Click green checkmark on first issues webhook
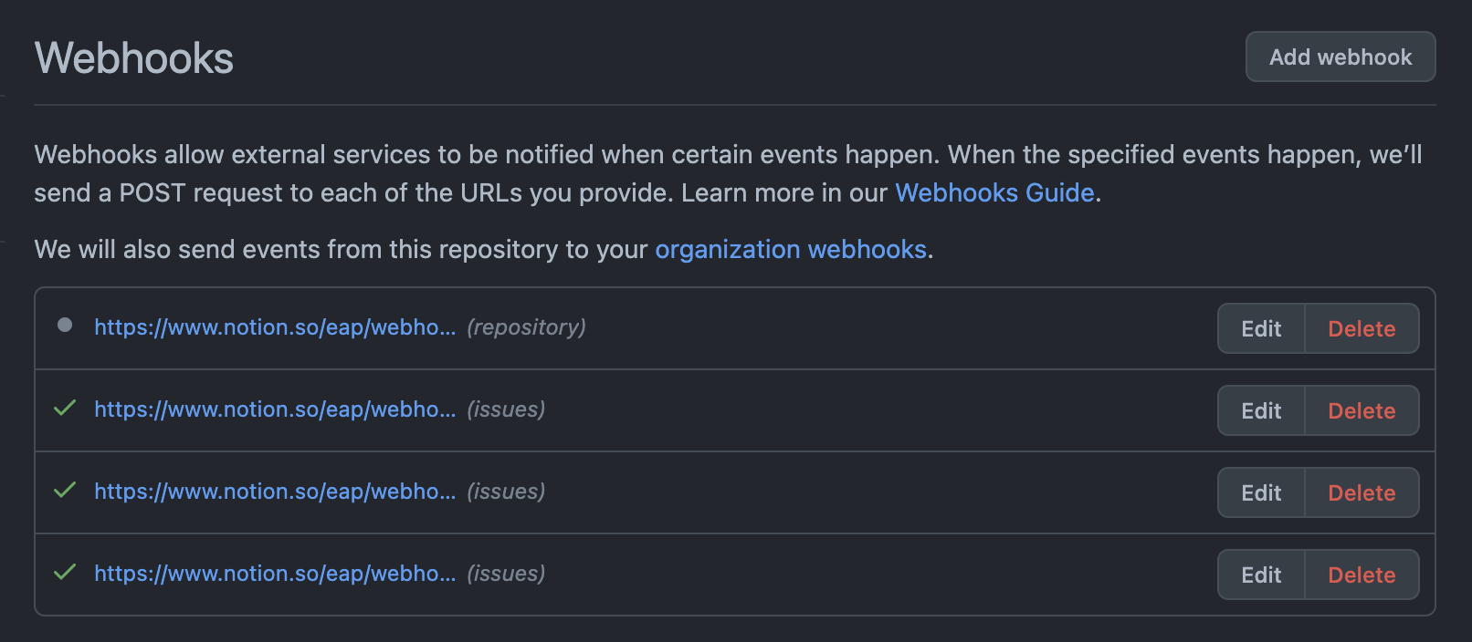The height and width of the screenshot is (642, 1472). (65, 408)
